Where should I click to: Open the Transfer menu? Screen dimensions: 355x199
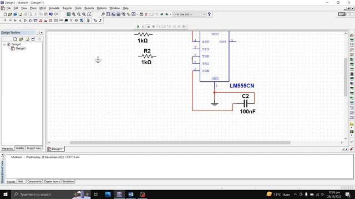click(67, 8)
